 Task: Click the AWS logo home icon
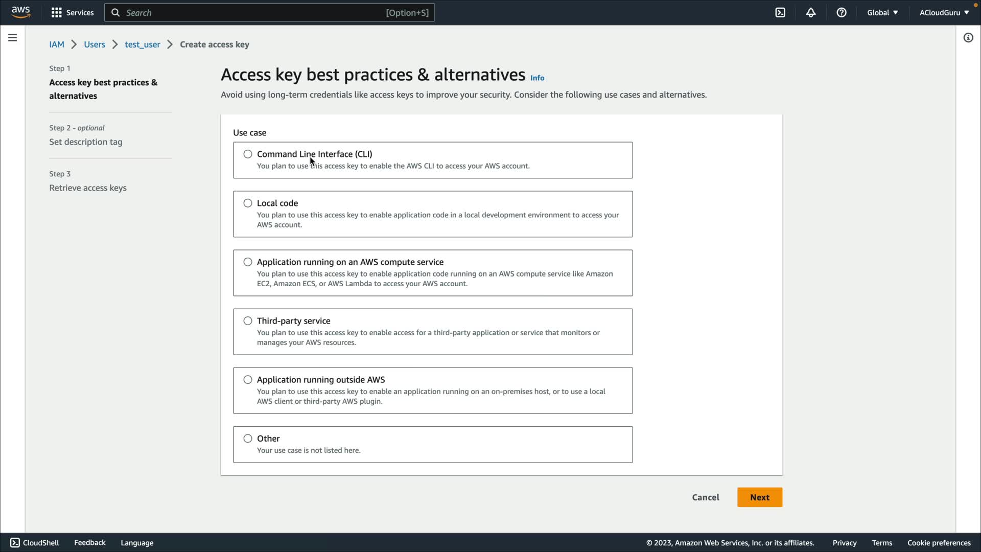pos(20,12)
